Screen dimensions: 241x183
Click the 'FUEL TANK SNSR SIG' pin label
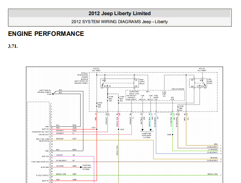40,162
